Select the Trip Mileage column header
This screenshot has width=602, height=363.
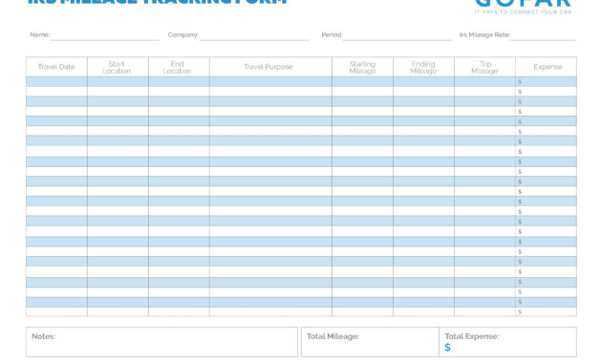[x=484, y=67]
